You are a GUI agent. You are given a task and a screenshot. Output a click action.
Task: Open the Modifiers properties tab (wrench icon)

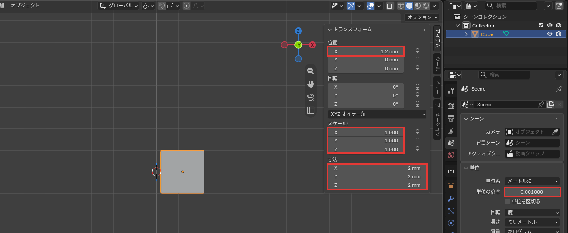[x=451, y=199]
